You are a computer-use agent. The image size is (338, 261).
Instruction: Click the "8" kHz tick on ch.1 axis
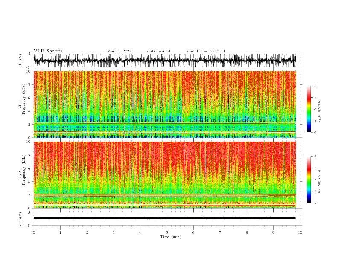click(29, 84)
